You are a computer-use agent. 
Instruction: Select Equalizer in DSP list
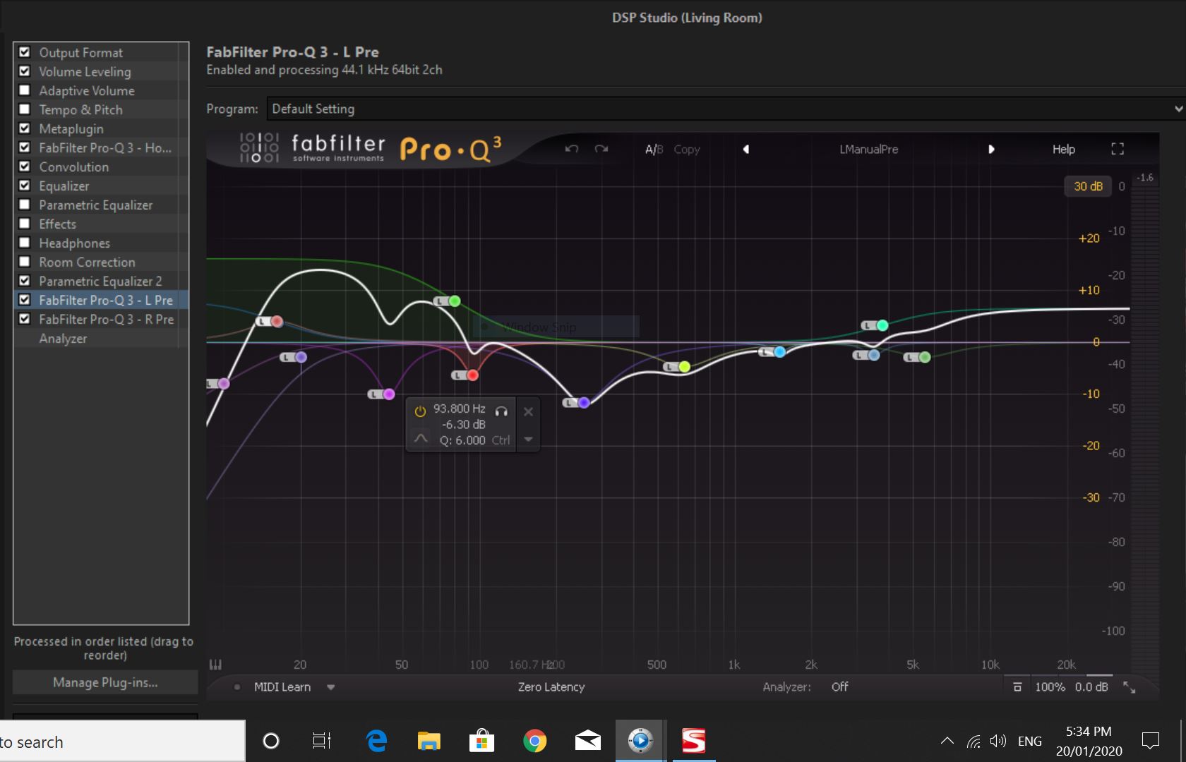[64, 186]
